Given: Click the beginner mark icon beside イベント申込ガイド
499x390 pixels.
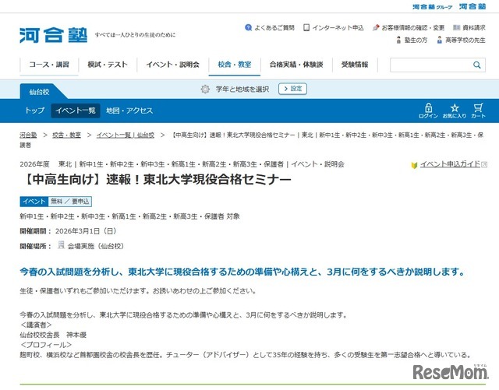Looking at the screenshot, I should click(414, 165).
